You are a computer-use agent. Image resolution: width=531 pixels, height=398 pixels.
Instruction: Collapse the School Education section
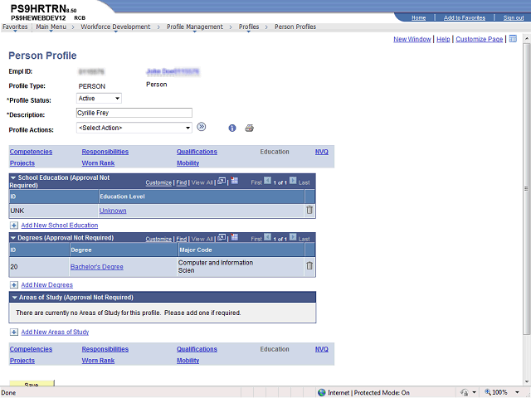13,177
